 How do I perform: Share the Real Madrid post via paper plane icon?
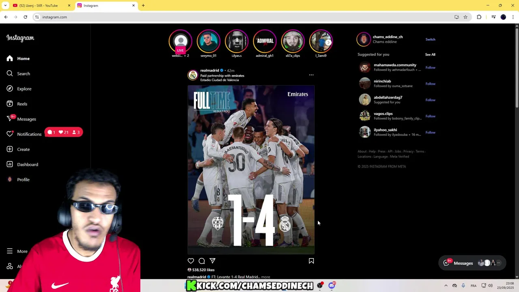tap(212, 261)
